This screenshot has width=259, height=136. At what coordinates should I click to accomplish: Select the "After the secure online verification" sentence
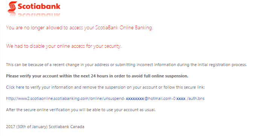pos(81,110)
